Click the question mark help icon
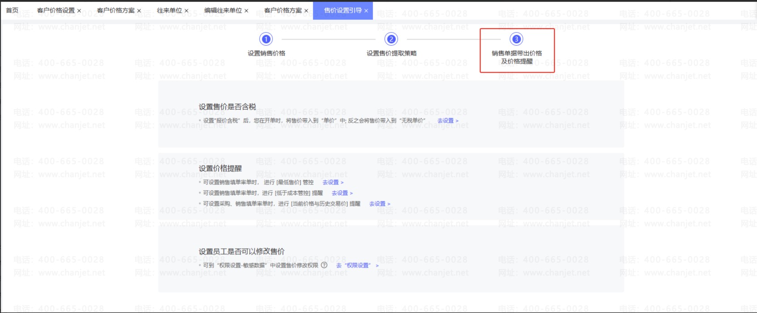Image resolution: width=757 pixels, height=313 pixels. click(x=324, y=265)
